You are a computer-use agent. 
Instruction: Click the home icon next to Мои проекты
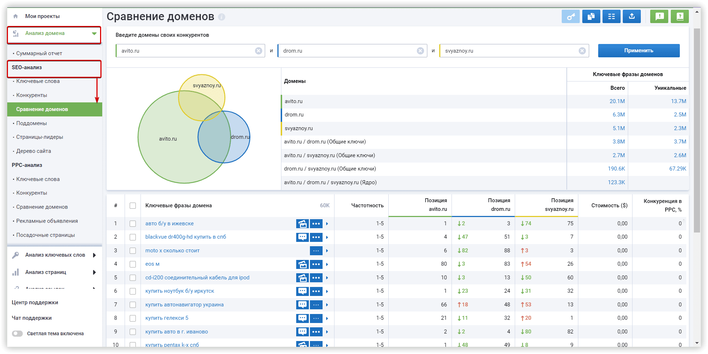point(16,16)
